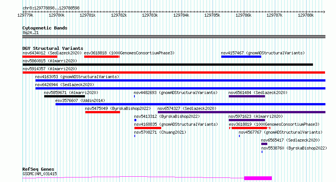Click the black nsv5859671 variant bar
Viewport: 336px width, 182px height.
[65, 96]
